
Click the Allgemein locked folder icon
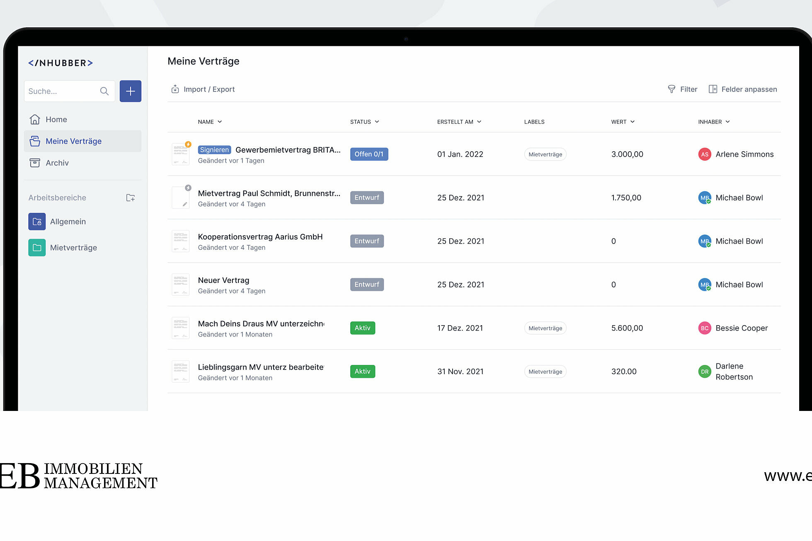point(37,222)
